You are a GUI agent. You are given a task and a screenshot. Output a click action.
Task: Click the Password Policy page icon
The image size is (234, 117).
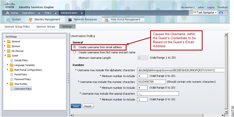[x=12, y=79]
